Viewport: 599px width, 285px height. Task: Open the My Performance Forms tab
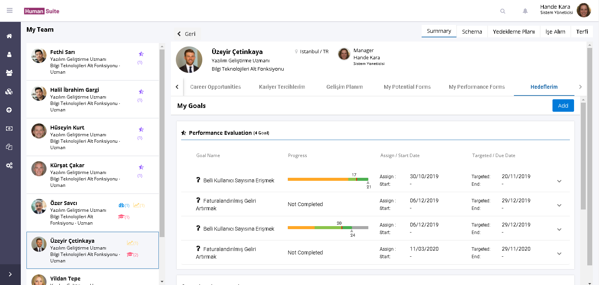[476, 87]
